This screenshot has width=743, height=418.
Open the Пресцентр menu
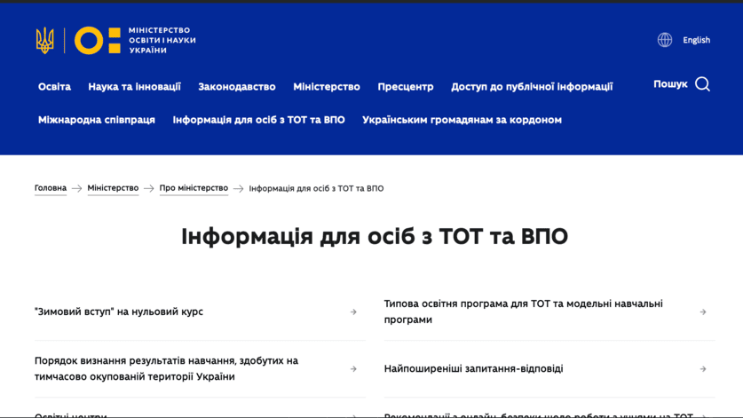pos(406,87)
